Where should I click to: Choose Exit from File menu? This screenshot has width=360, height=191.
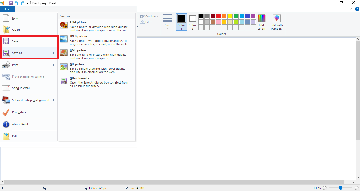tap(29, 136)
